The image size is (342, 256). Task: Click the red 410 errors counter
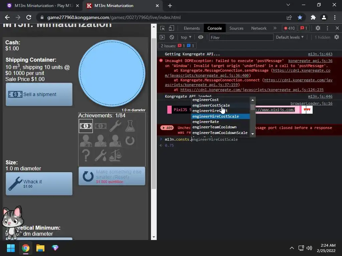click(x=289, y=28)
